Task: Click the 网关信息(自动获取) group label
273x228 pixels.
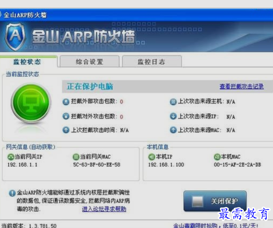Action: click(x=31, y=147)
